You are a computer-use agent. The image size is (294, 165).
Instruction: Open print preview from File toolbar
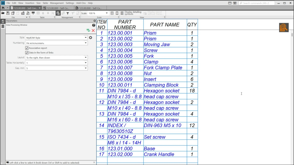click(x=28, y=13)
